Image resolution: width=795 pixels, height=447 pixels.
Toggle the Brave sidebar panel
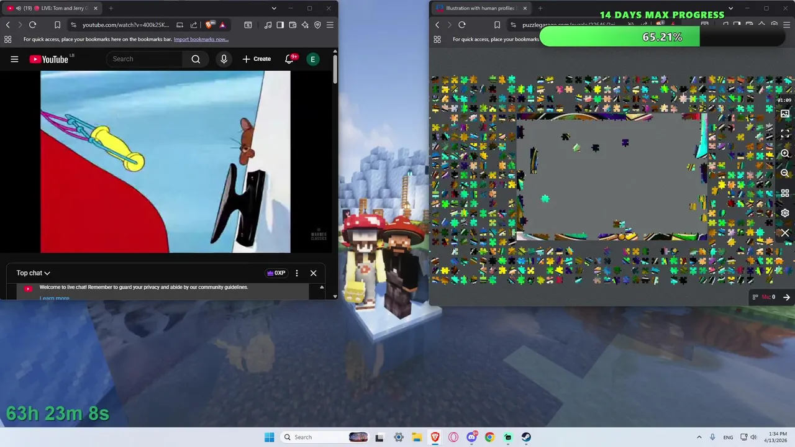click(280, 25)
